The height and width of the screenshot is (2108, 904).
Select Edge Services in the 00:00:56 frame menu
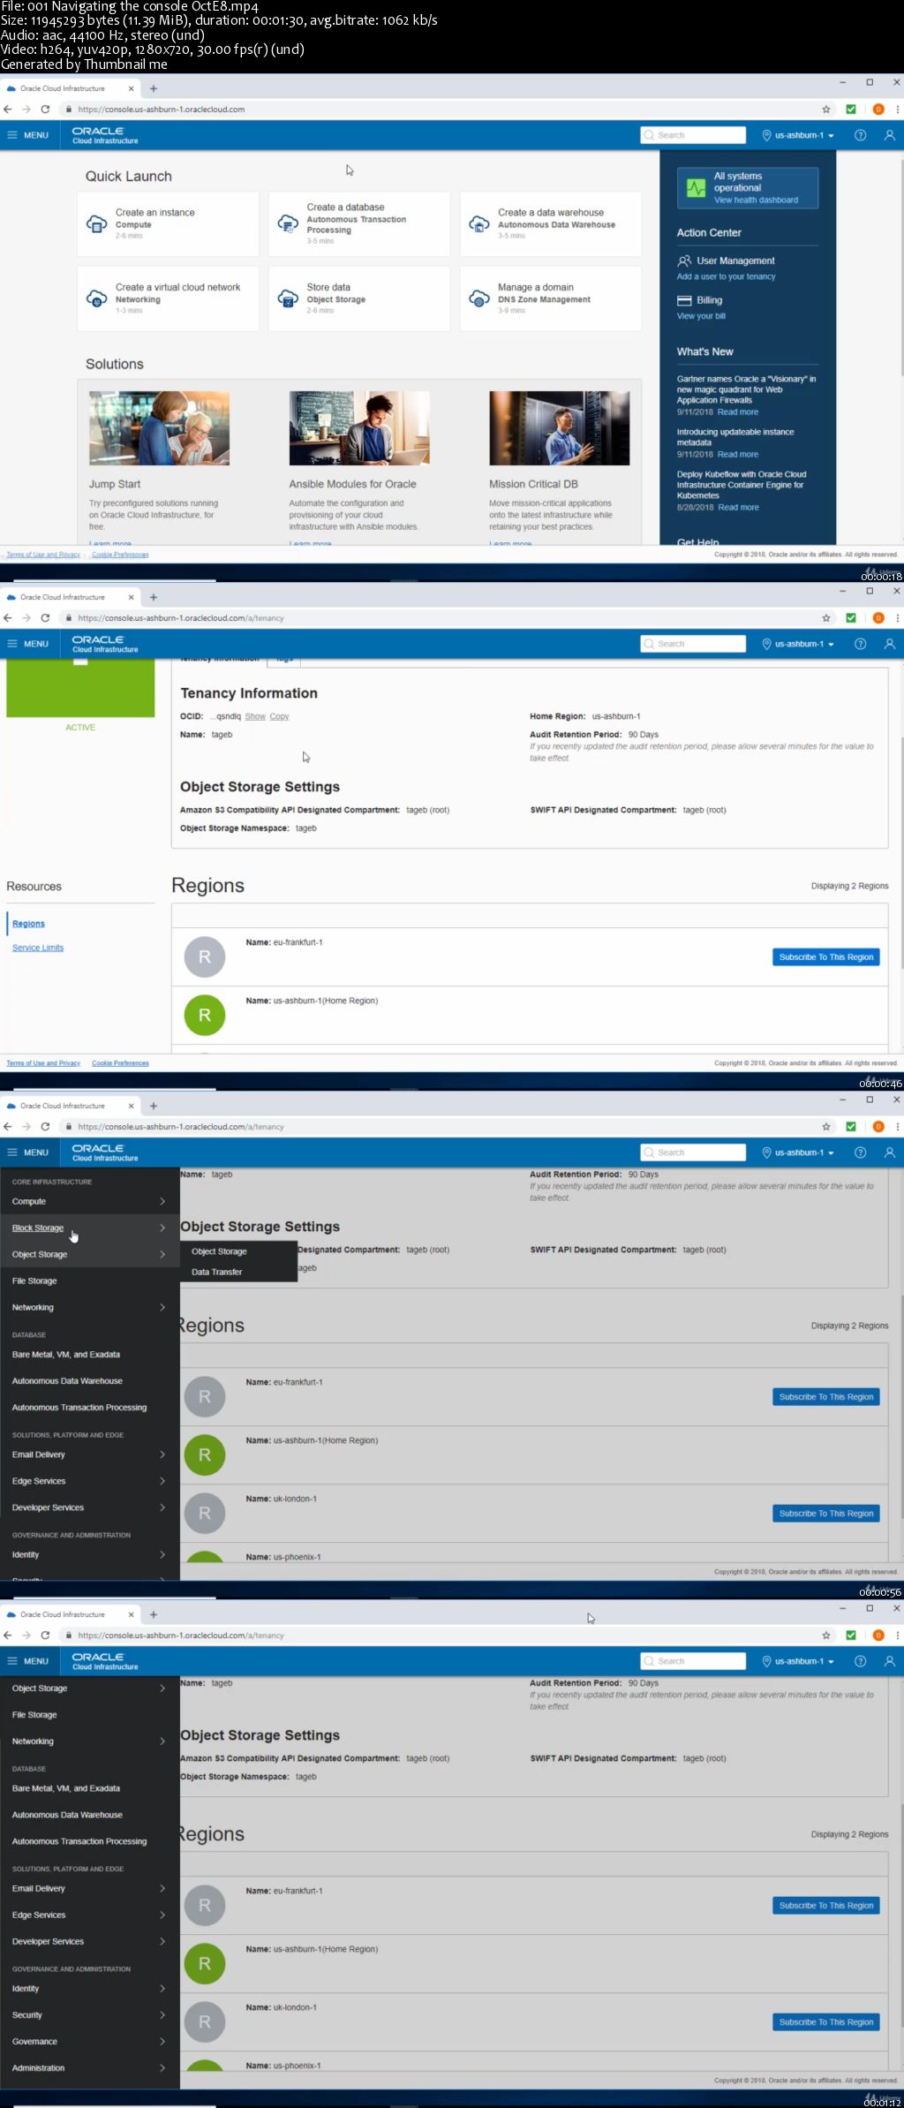[39, 1481]
